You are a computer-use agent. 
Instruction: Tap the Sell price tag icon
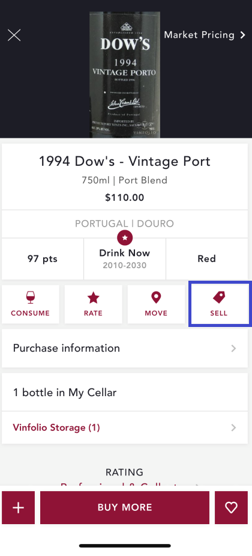(x=219, y=297)
